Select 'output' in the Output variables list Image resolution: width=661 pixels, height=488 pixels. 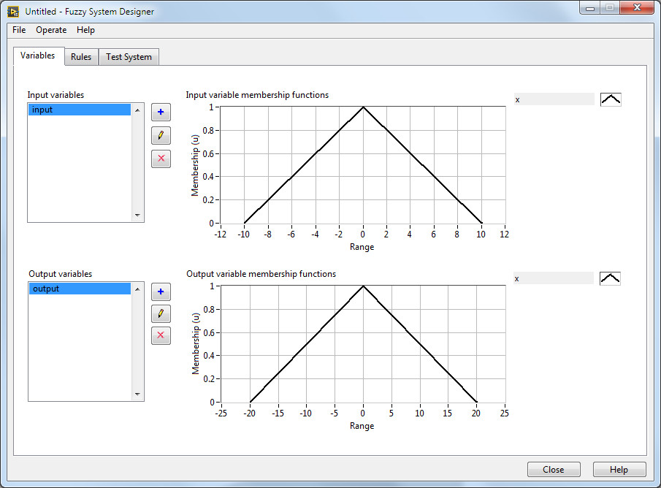80,289
